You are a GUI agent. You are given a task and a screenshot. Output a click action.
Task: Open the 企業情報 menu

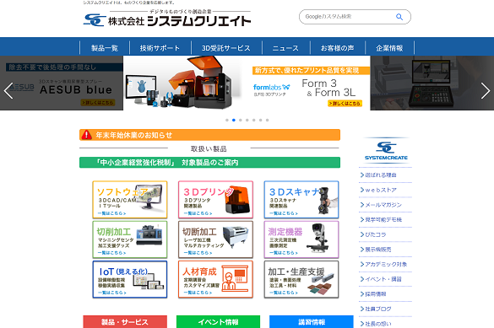(389, 48)
